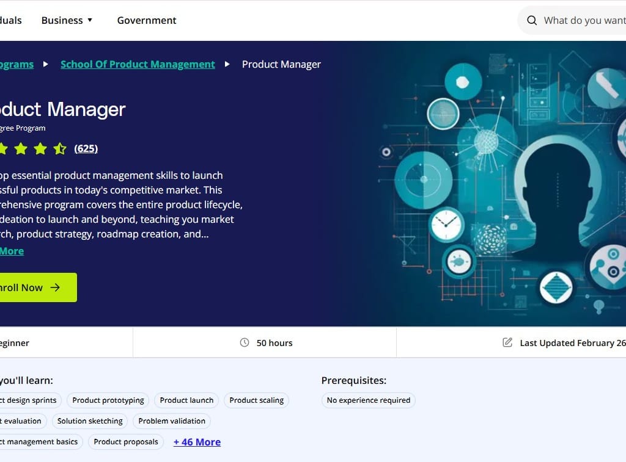Click the breadcrumb arrow before School Of Product Management

click(x=46, y=64)
